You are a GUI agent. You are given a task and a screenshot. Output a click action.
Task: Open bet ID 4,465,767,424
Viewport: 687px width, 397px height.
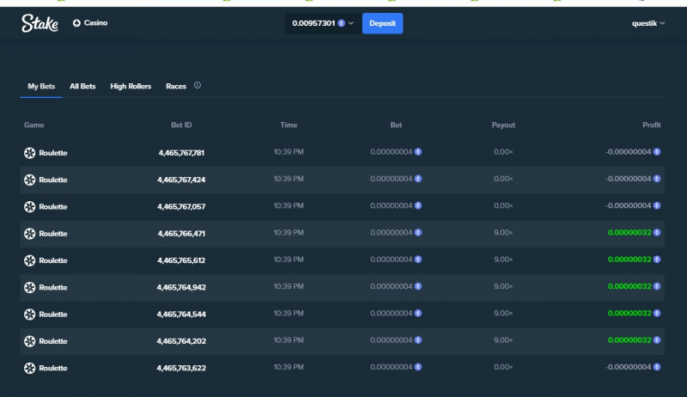point(181,180)
